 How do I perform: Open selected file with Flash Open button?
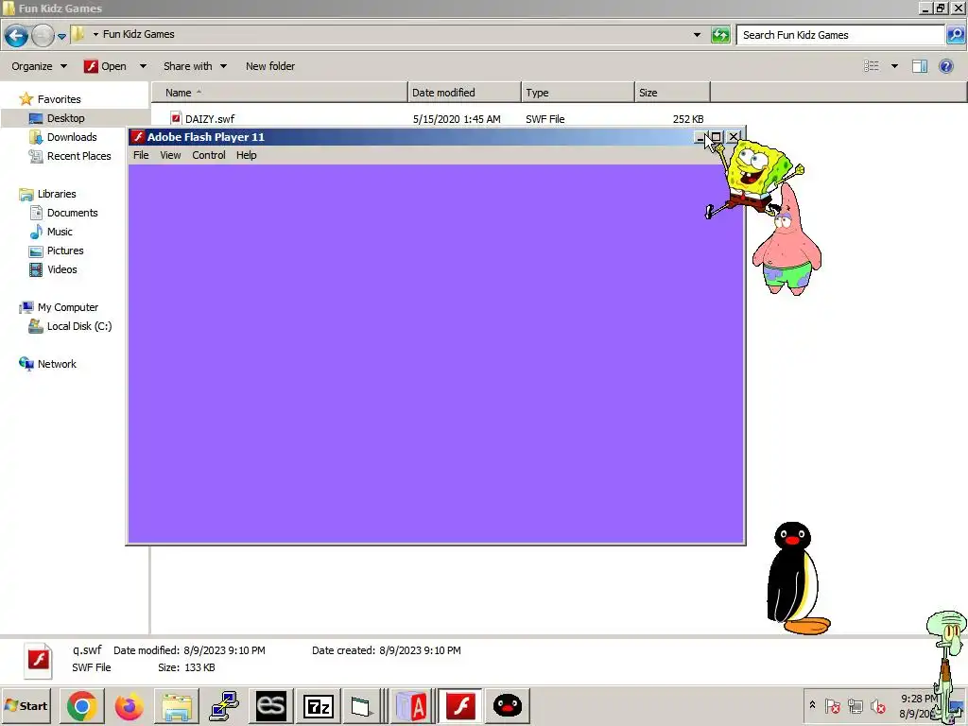pyautogui.click(x=106, y=66)
